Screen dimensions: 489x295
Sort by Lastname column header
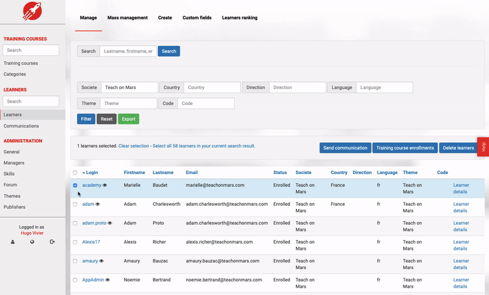pos(163,173)
